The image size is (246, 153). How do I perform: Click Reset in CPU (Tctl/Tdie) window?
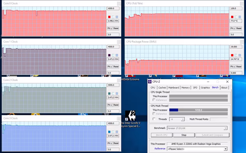click(239, 28)
